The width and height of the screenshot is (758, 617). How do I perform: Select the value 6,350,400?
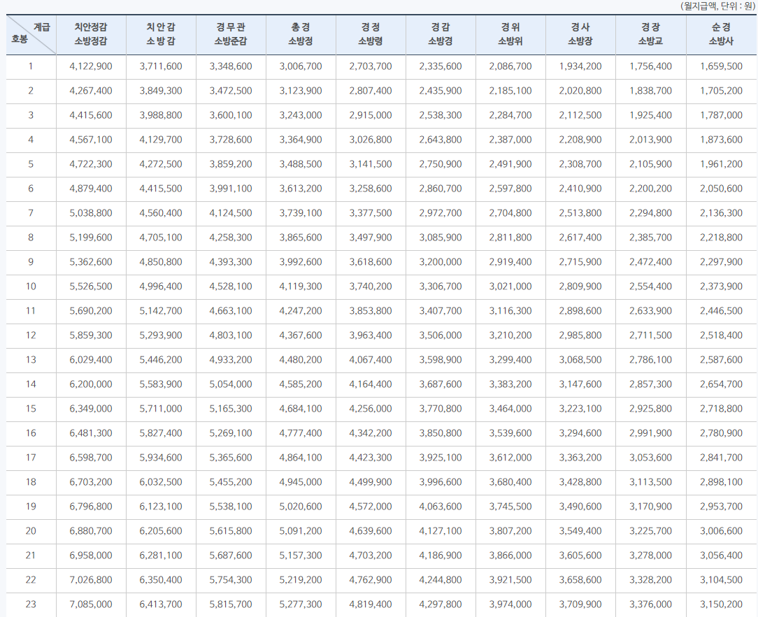pos(161,580)
